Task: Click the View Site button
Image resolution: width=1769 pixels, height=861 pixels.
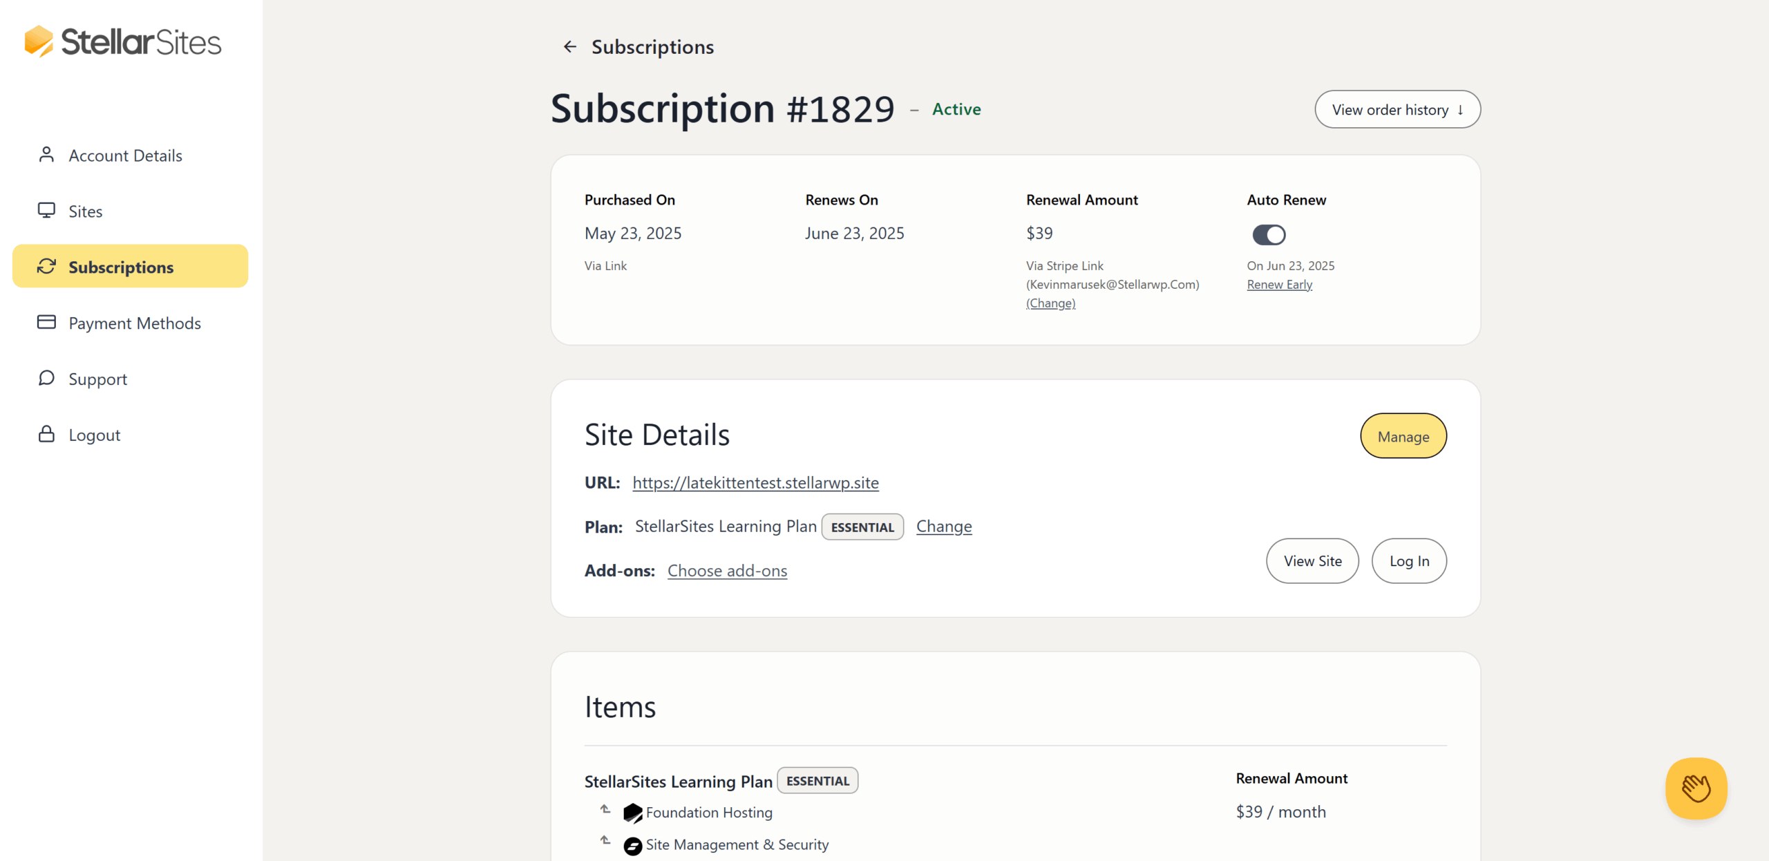Action: click(1312, 561)
